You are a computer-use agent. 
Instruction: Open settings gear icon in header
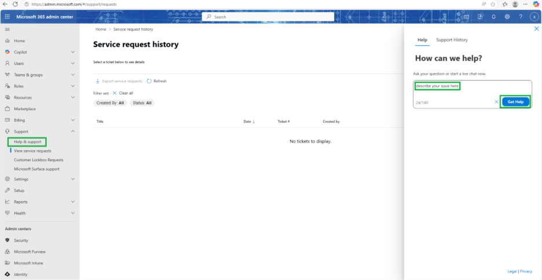click(x=507, y=17)
